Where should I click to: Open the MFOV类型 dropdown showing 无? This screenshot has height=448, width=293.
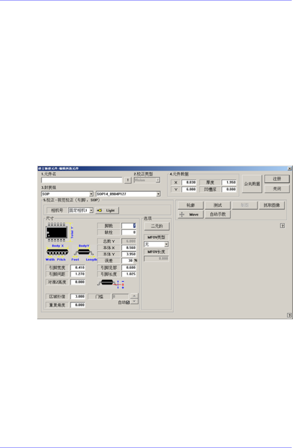pyautogui.click(x=166, y=244)
